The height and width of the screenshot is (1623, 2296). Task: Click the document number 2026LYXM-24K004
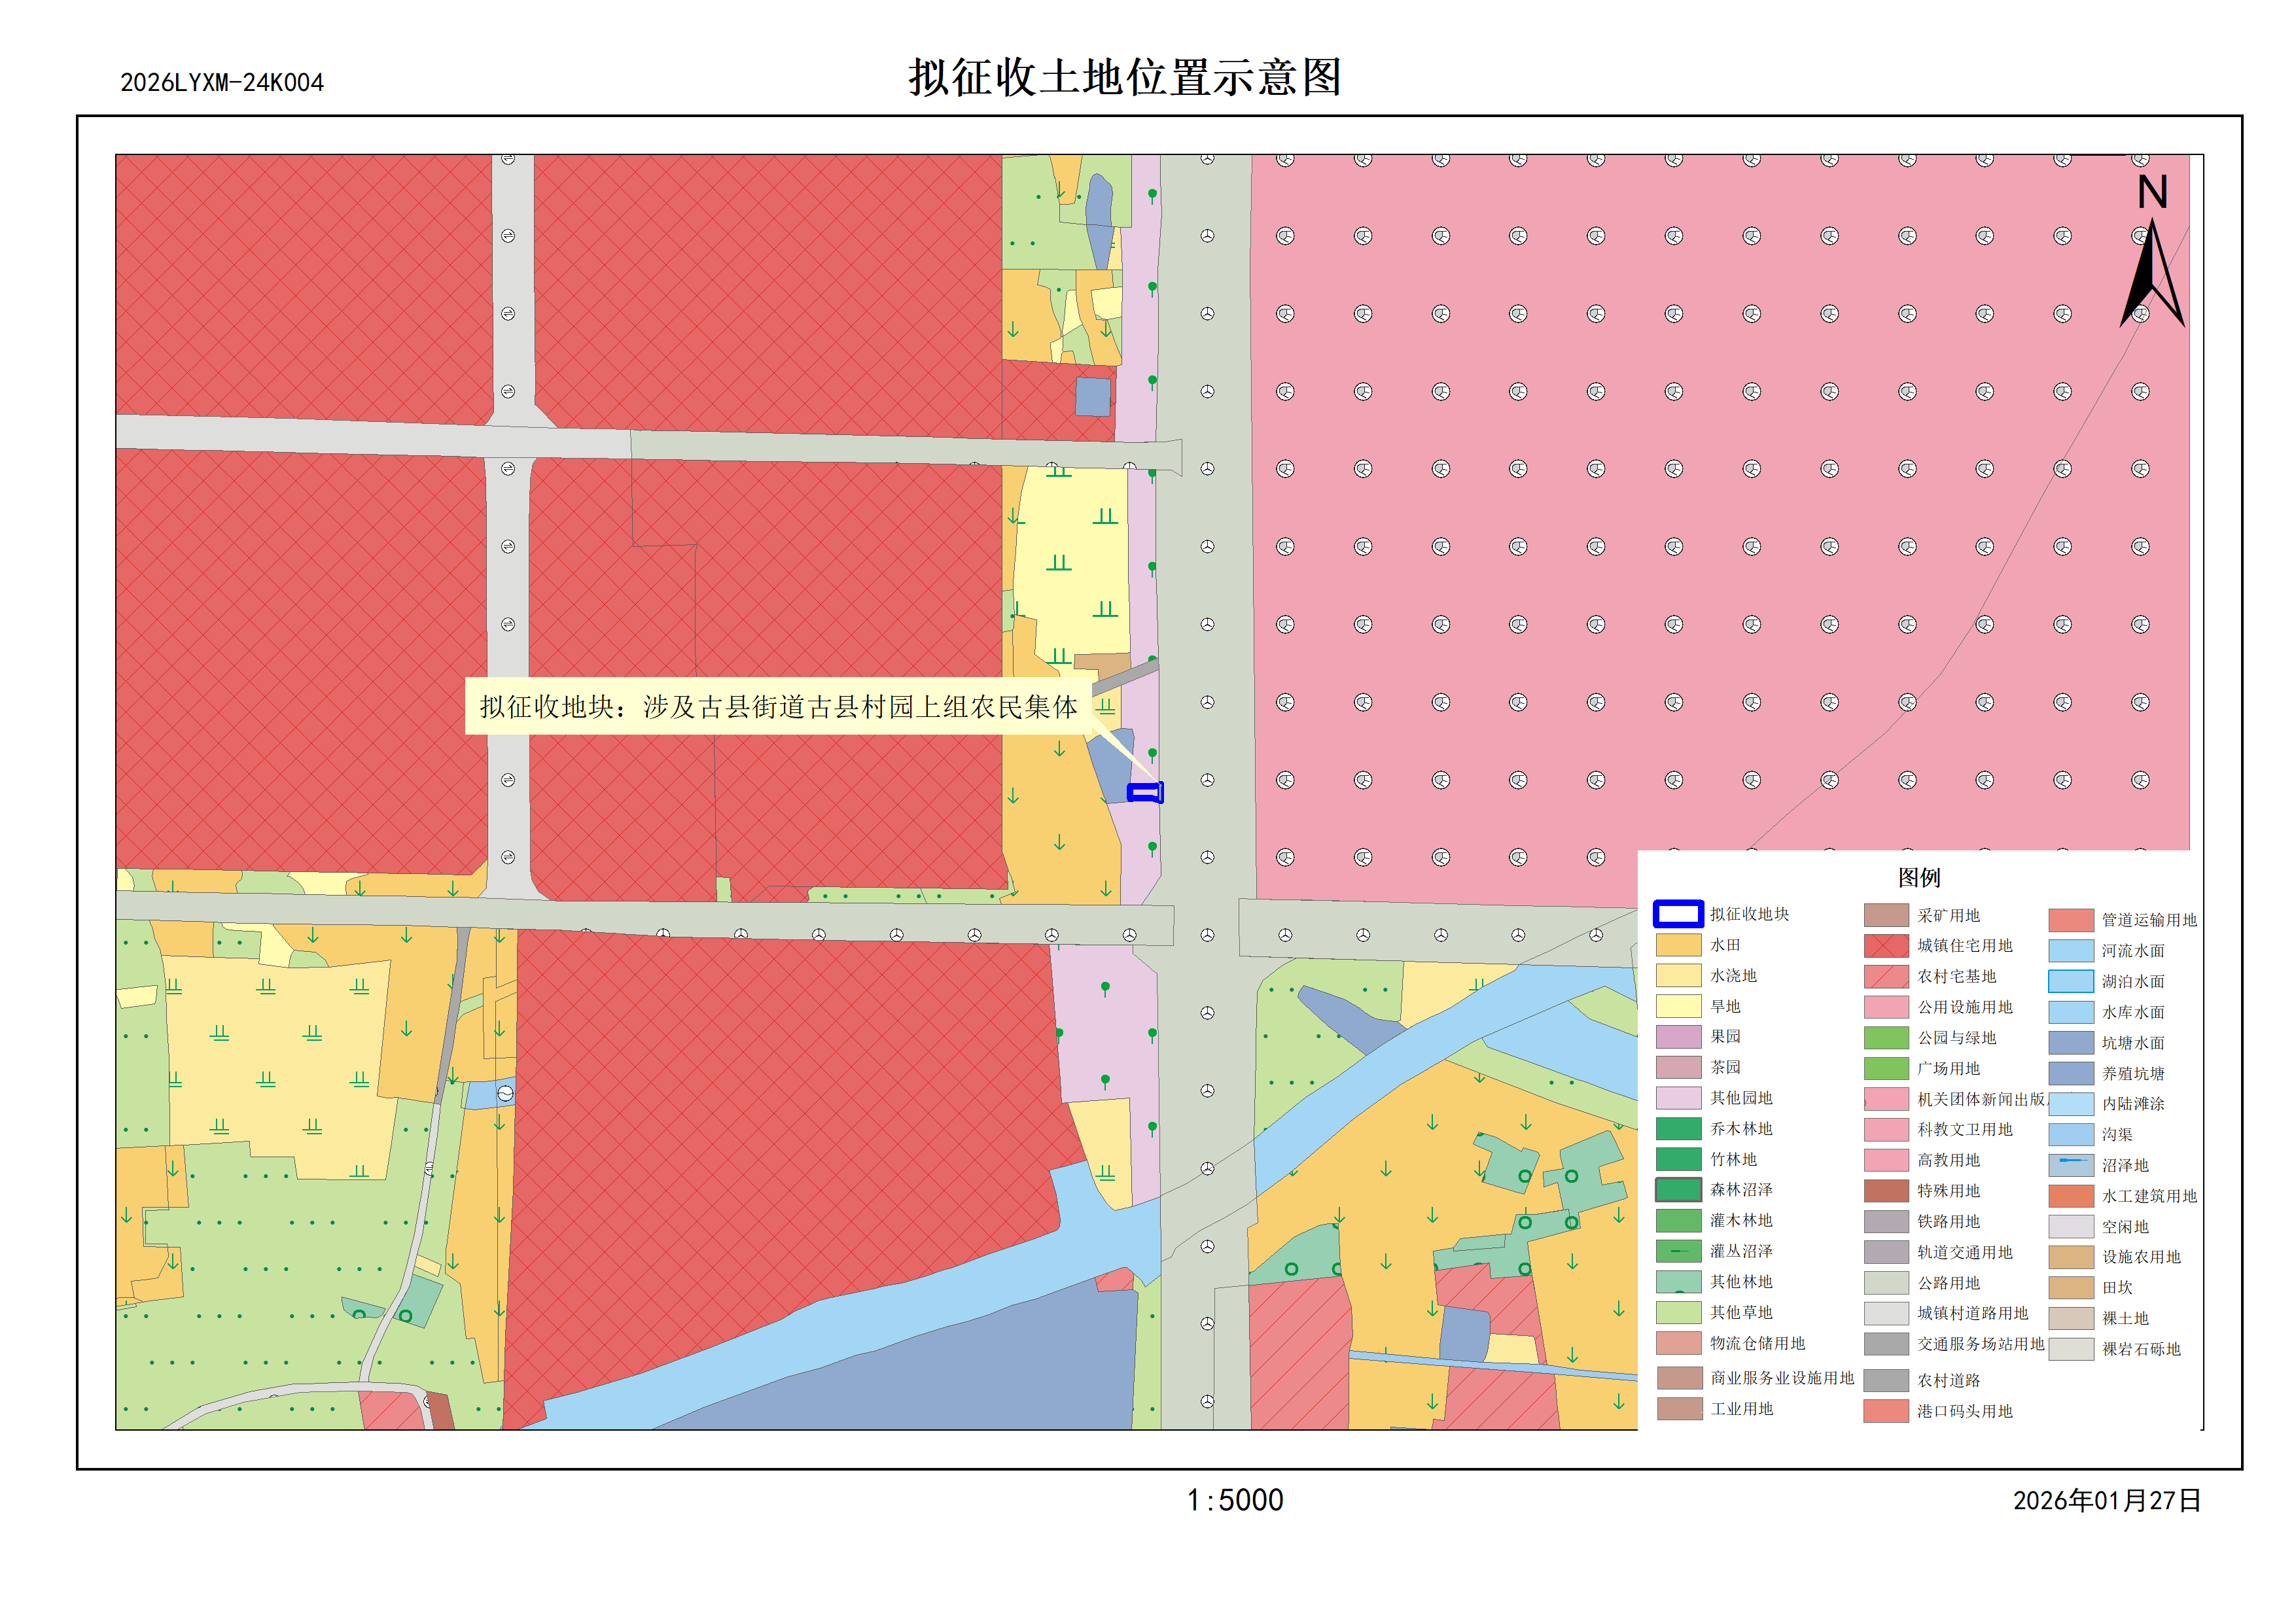click(x=222, y=83)
